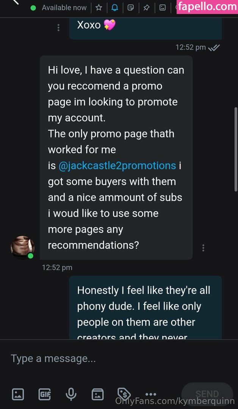238x409 pixels.
Task: Attach a photo with the image icon
Action: 18,394
